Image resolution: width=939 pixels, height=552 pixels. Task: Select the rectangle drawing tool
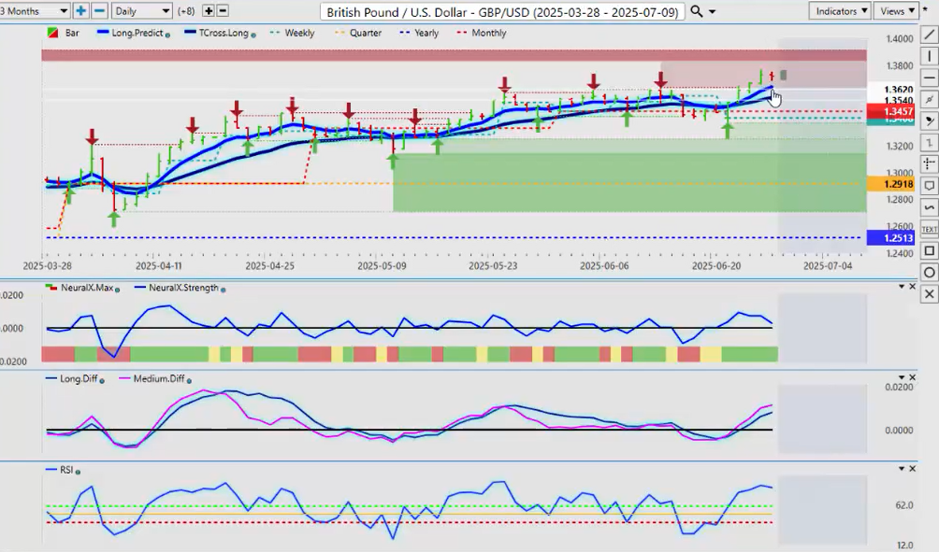pos(929,250)
